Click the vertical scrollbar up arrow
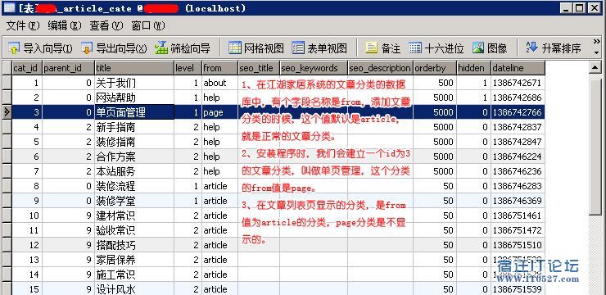The image size is (606, 295). [595, 68]
